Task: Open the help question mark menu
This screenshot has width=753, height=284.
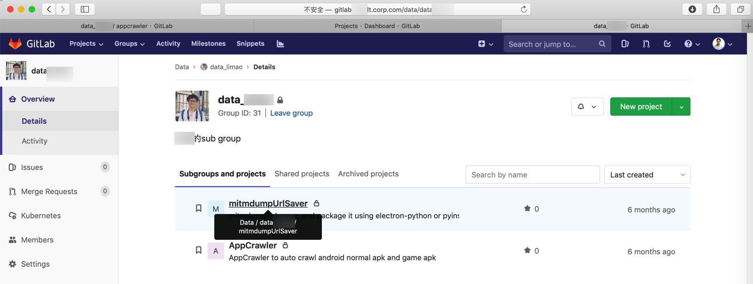Action: point(692,44)
